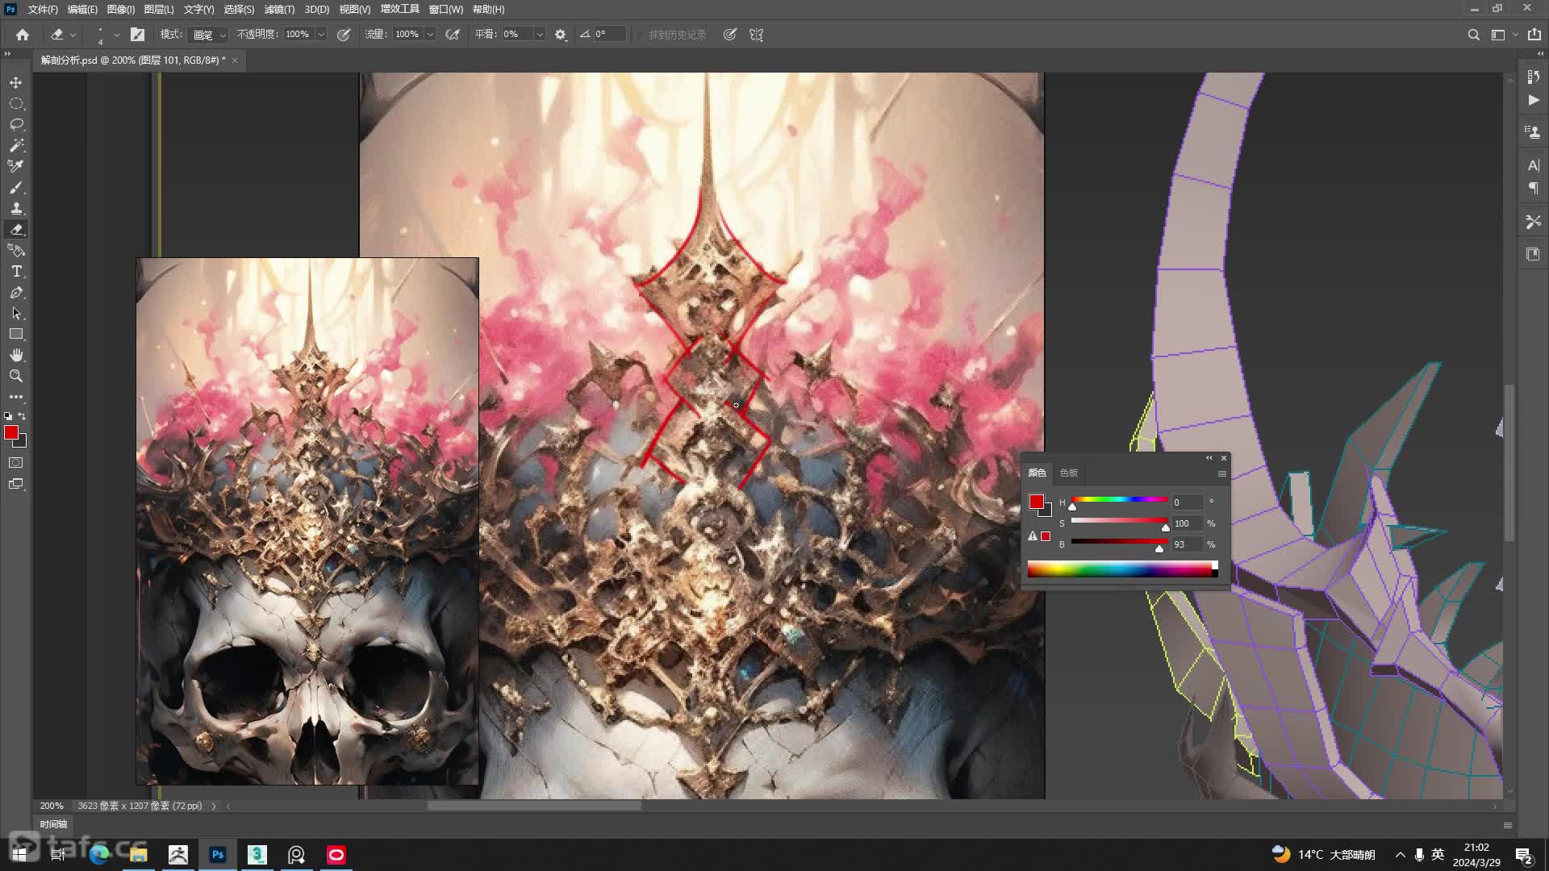1549x871 pixels.
Task: Select the Type tool
Action: coord(16,271)
